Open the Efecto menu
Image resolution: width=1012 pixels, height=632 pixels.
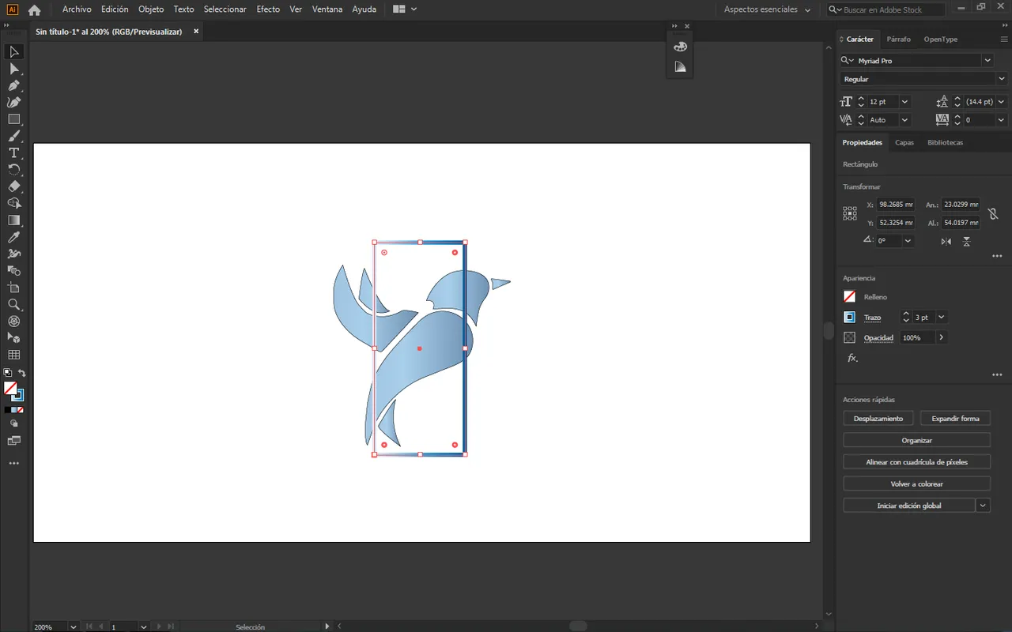pos(268,9)
